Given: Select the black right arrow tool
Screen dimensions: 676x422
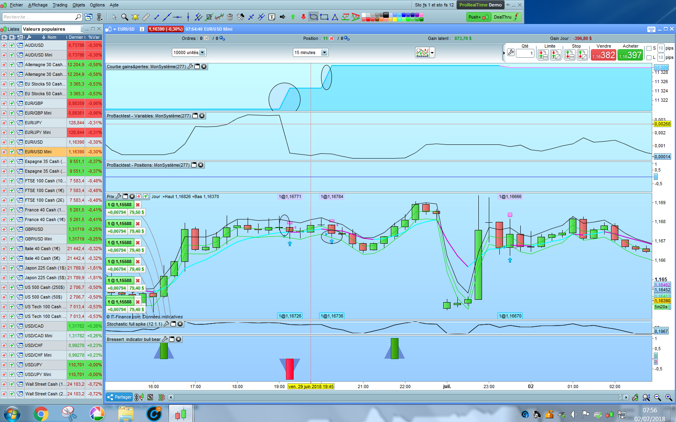Looking at the screenshot, I should 282,17.
